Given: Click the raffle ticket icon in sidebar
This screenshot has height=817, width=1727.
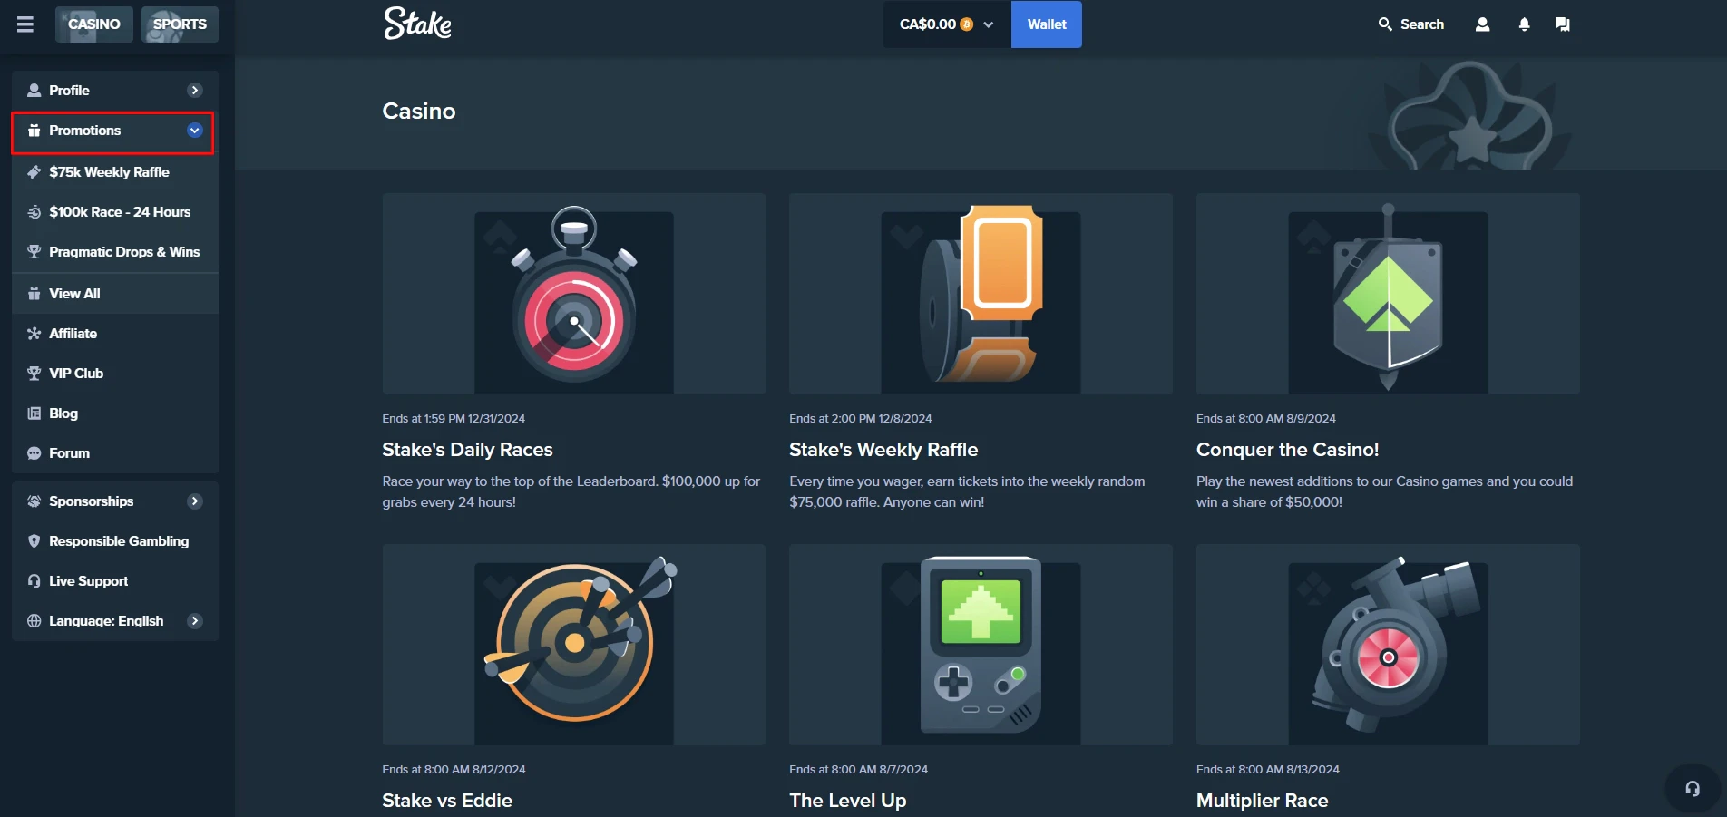Looking at the screenshot, I should click(x=34, y=172).
